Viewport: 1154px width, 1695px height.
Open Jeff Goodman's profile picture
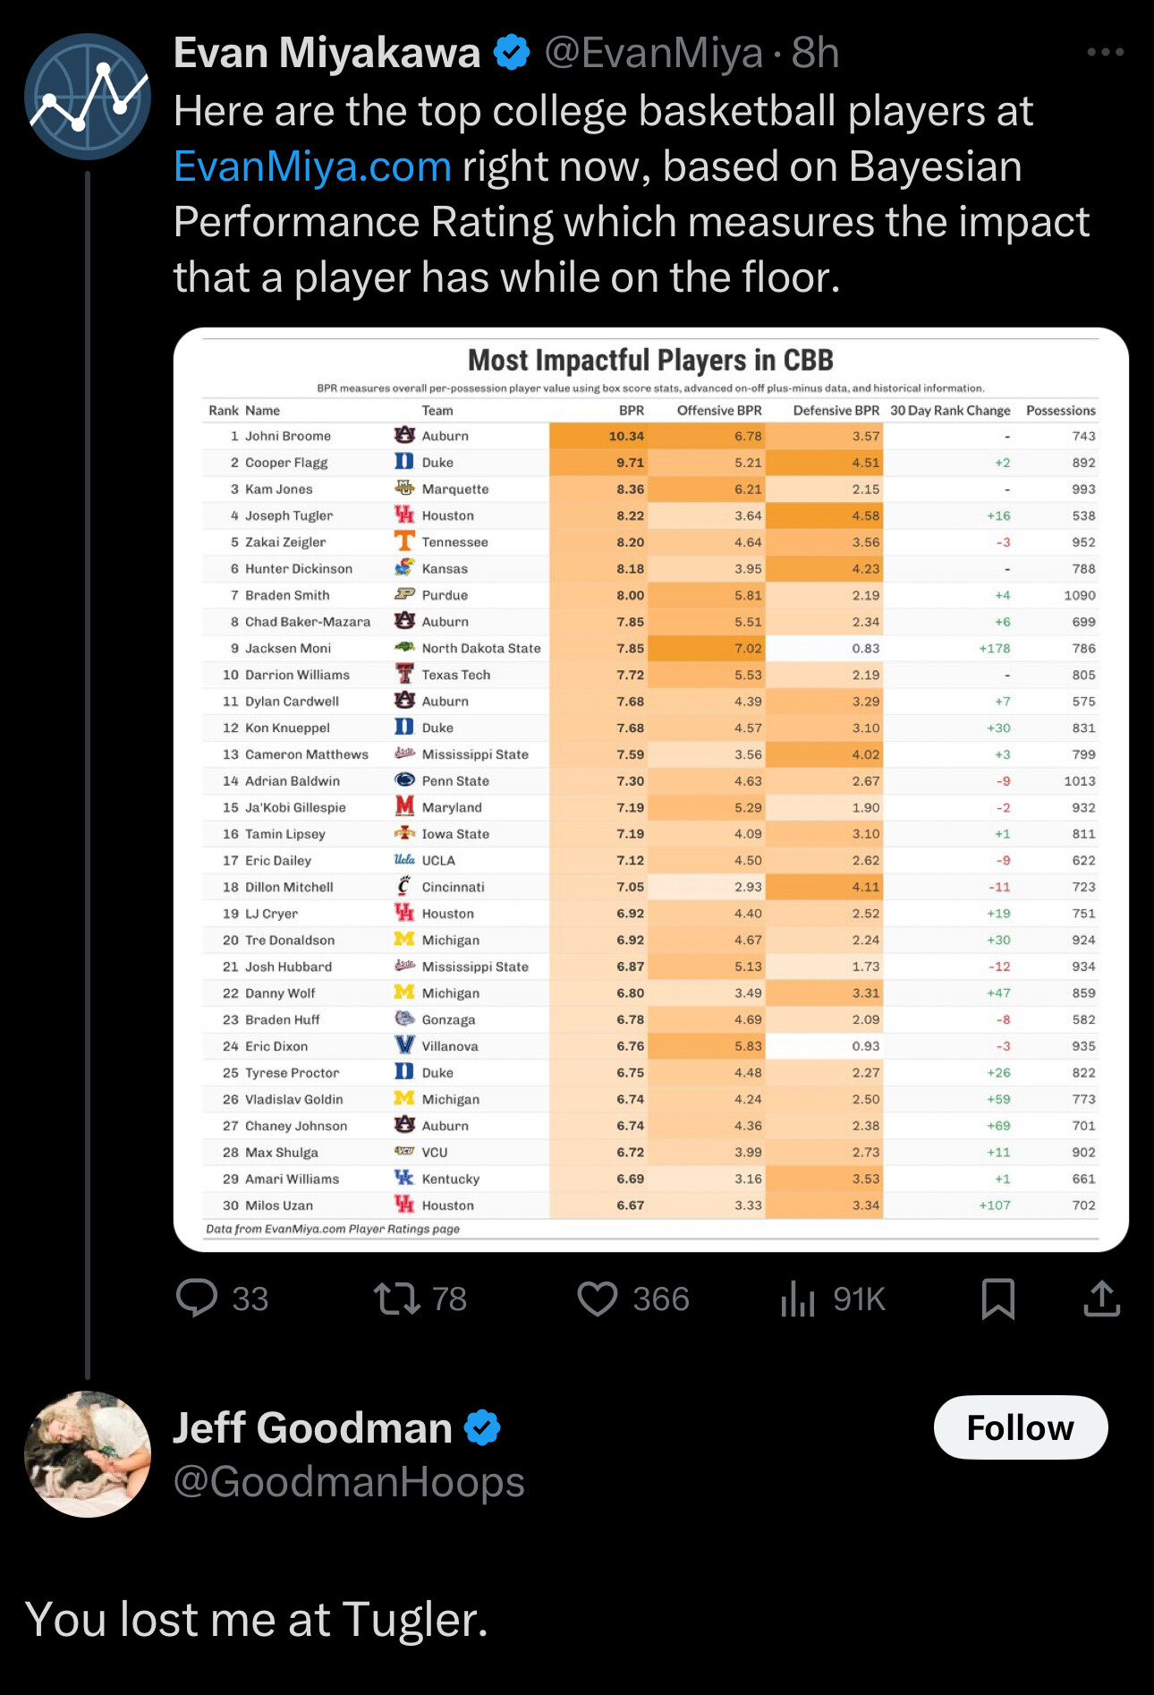[x=88, y=1454]
